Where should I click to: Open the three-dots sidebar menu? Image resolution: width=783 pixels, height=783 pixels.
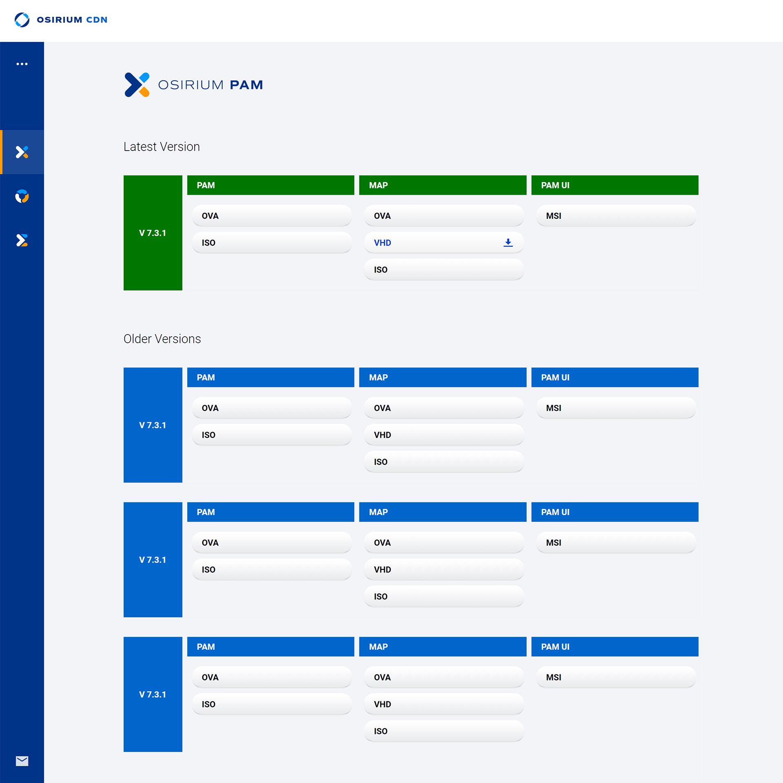point(22,64)
